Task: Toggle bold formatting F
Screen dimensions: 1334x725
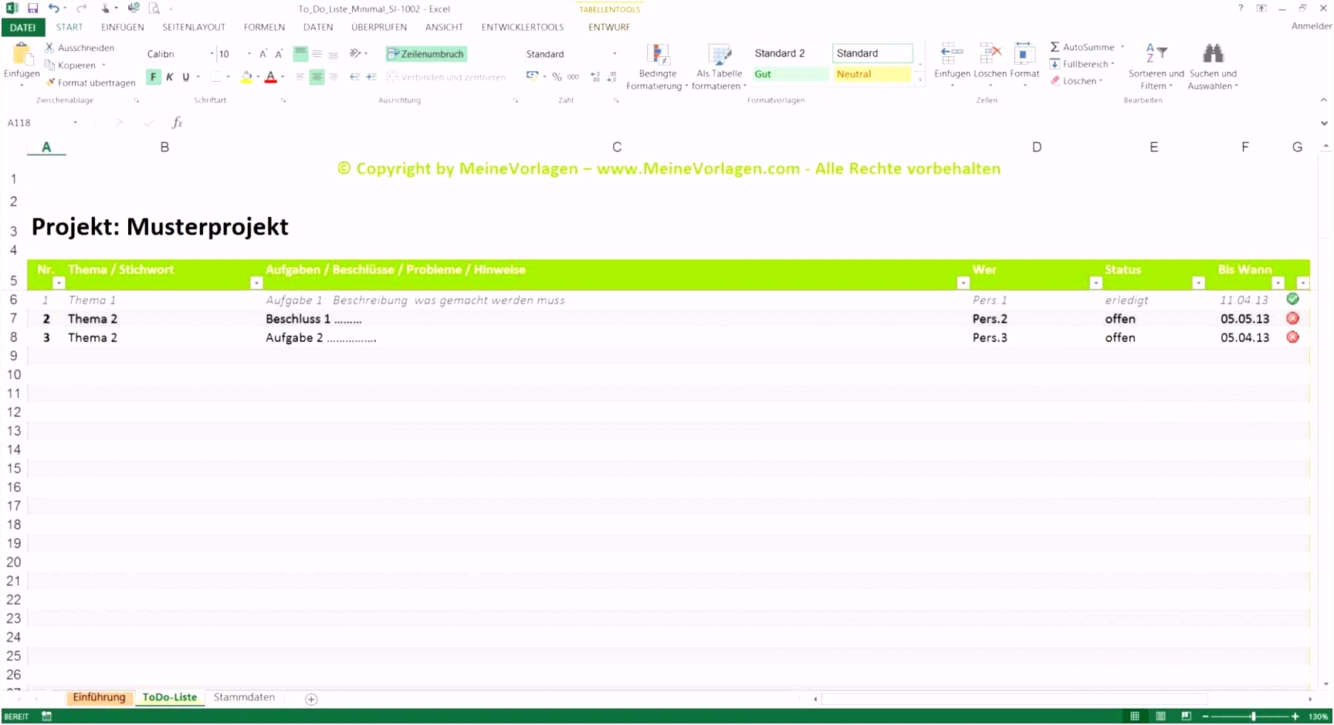Action: coord(154,77)
